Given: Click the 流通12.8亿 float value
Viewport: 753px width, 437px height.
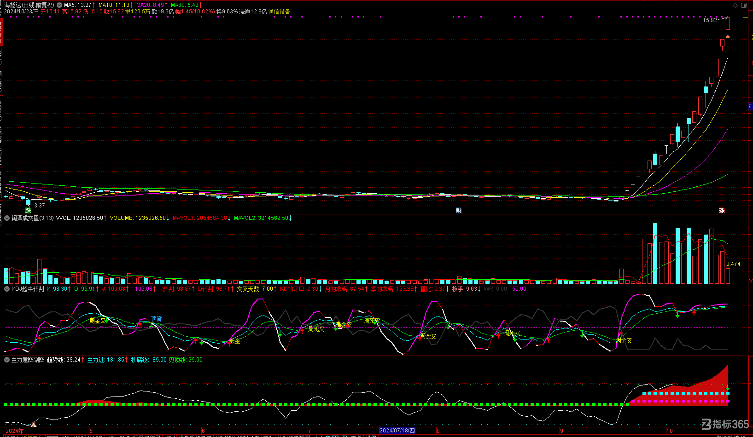Looking at the screenshot, I should click(x=253, y=11).
